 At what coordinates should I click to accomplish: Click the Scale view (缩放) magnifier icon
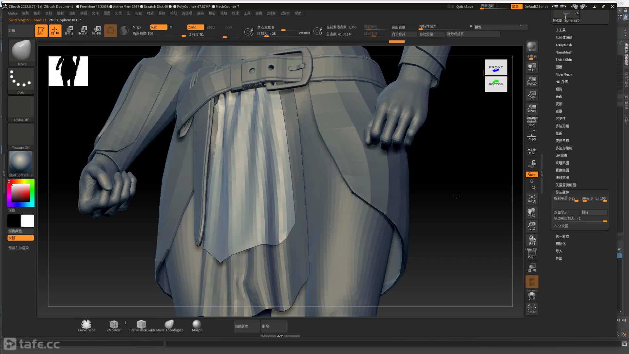click(532, 226)
